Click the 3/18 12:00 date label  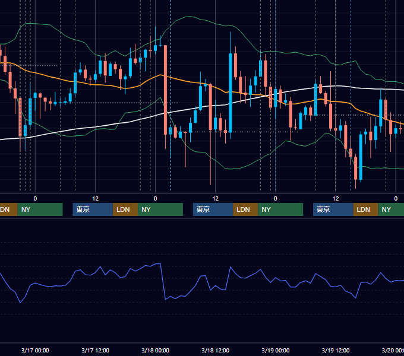[216, 350]
